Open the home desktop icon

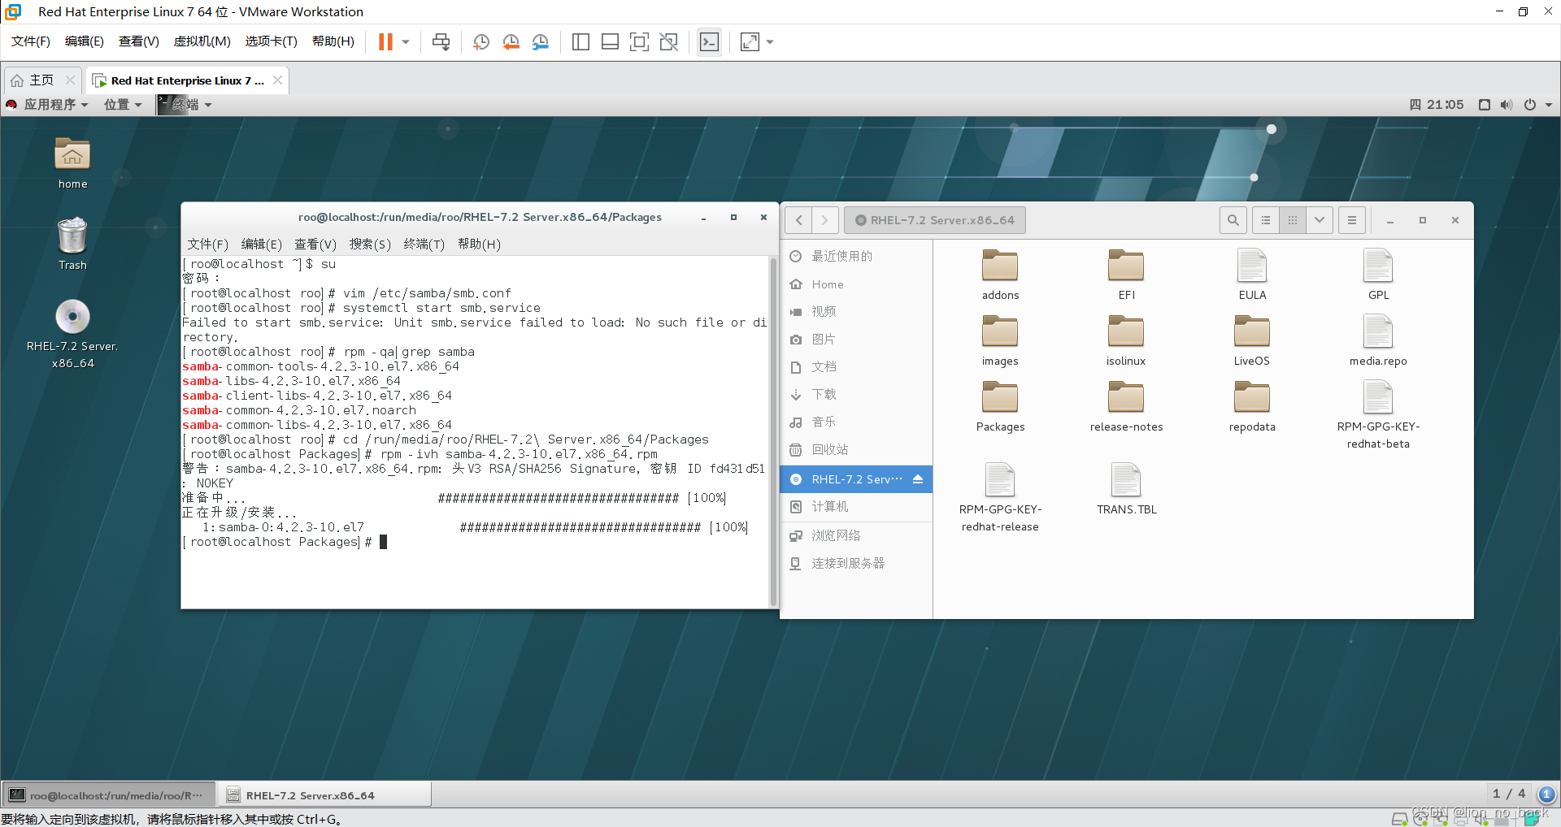[x=72, y=162]
